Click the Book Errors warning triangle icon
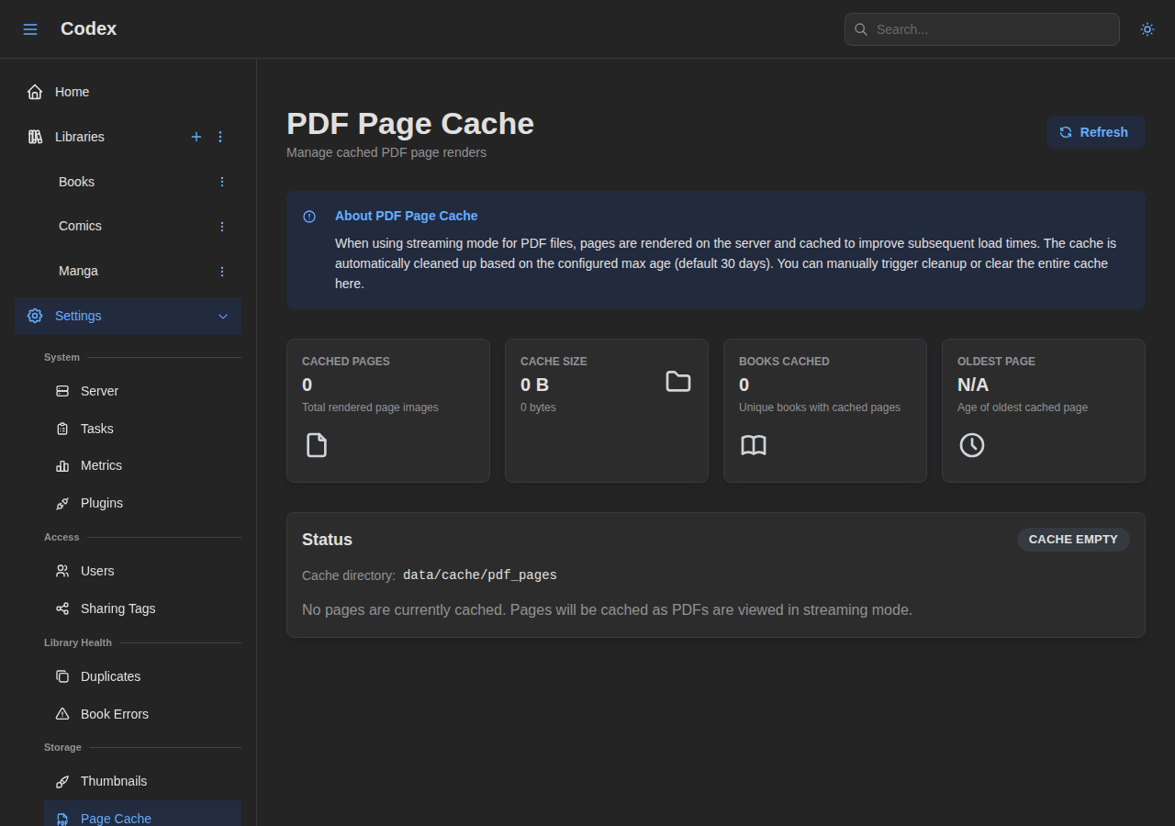Viewport: 1175px width, 826px height. (x=62, y=714)
